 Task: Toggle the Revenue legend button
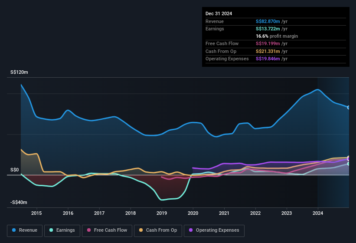pyautogui.click(x=25, y=230)
